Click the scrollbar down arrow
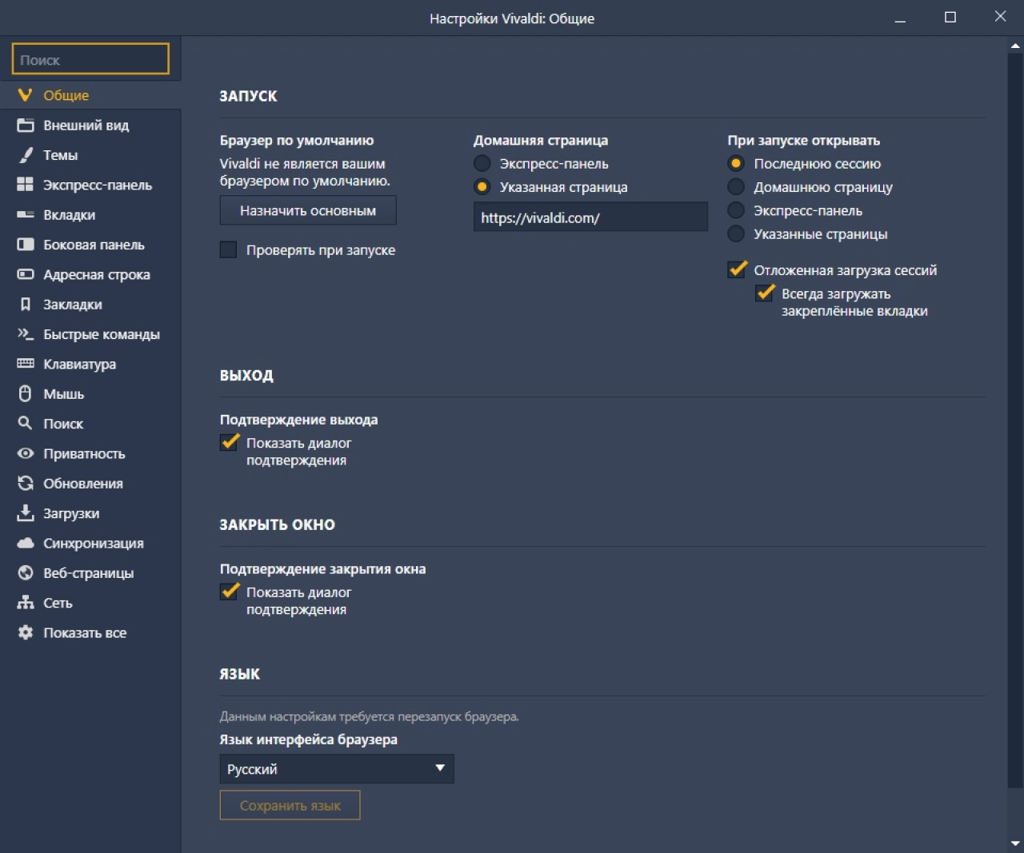Image resolution: width=1024 pixels, height=853 pixels. point(1015,844)
